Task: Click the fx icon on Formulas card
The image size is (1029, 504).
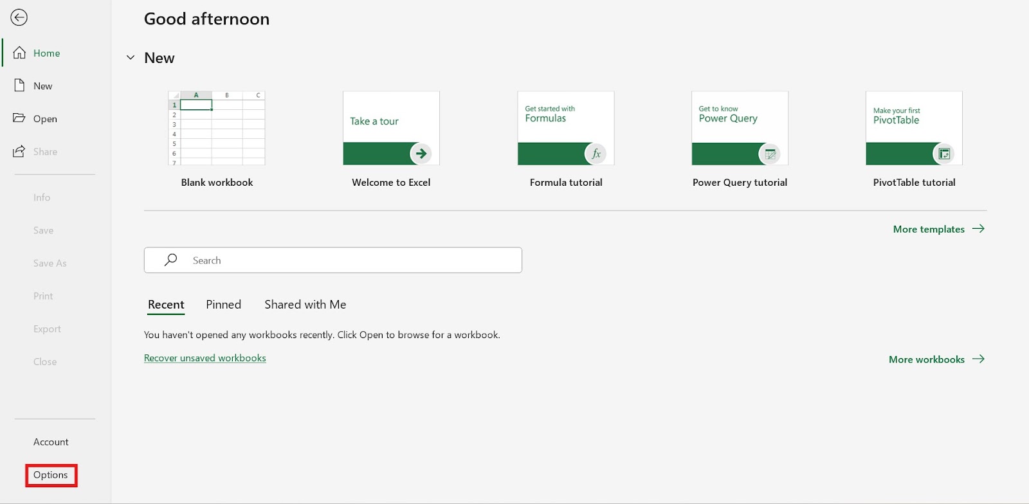Action: pyautogui.click(x=596, y=154)
